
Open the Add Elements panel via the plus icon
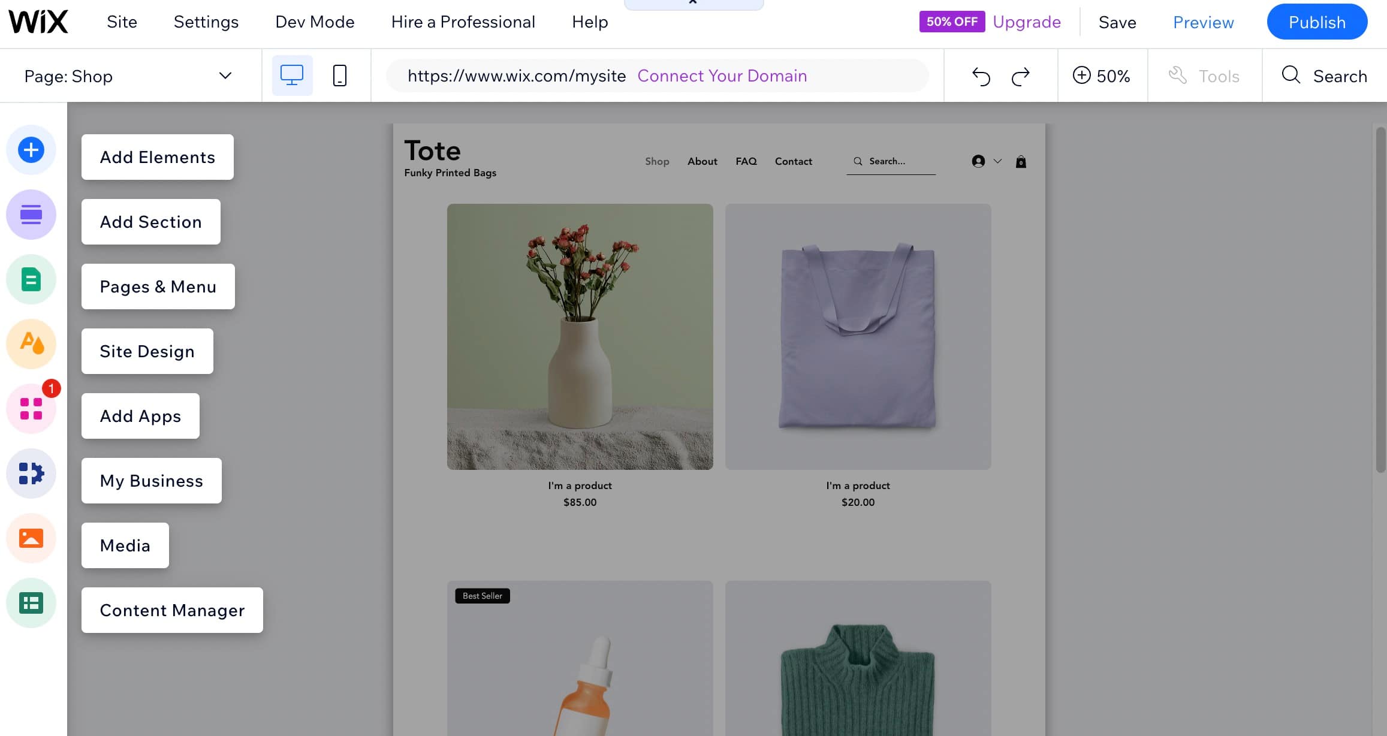pos(31,150)
